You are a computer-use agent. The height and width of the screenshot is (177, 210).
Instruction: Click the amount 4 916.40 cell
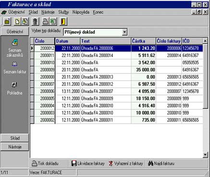(x=144, y=106)
